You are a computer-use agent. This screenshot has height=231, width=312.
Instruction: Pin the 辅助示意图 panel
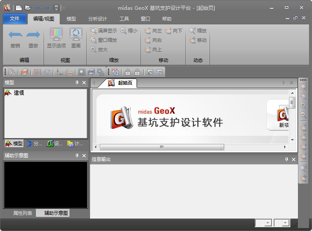click(77, 155)
